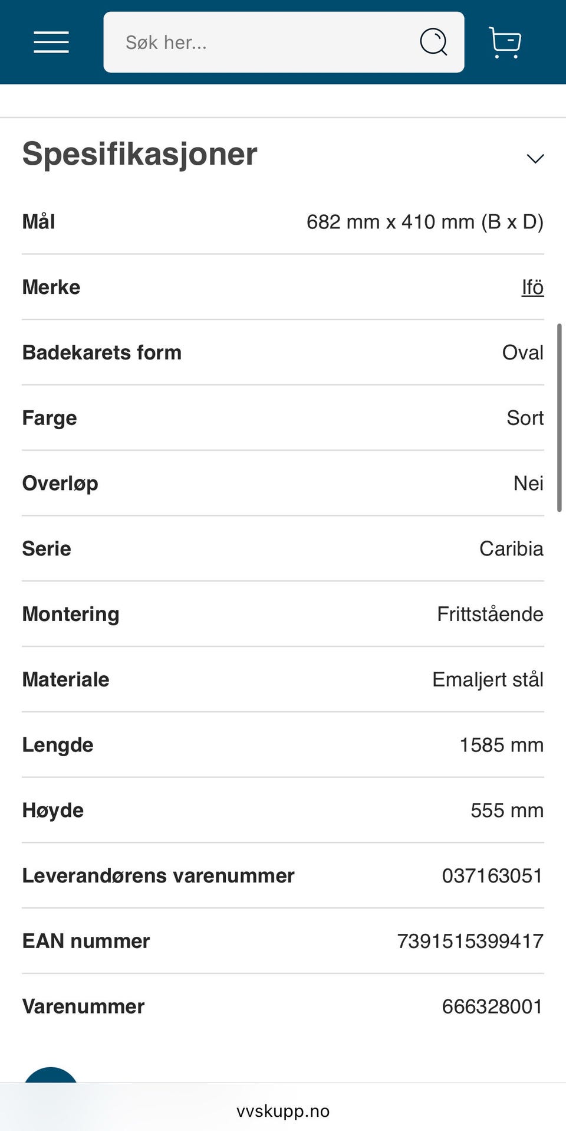Collapse the Spesifikasjoner section chevron
This screenshot has height=1131, width=566.
pyautogui.click(x=535, y=158)
